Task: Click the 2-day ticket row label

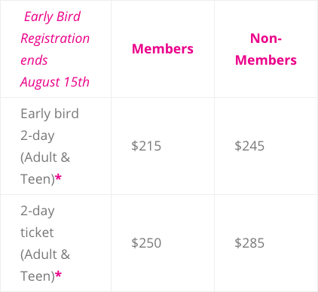Action: click(x=45, y=243)
